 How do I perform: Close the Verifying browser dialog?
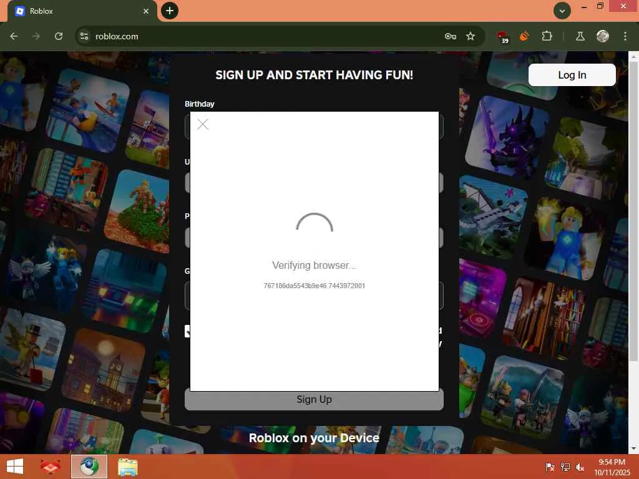click(x=203, y=124)
